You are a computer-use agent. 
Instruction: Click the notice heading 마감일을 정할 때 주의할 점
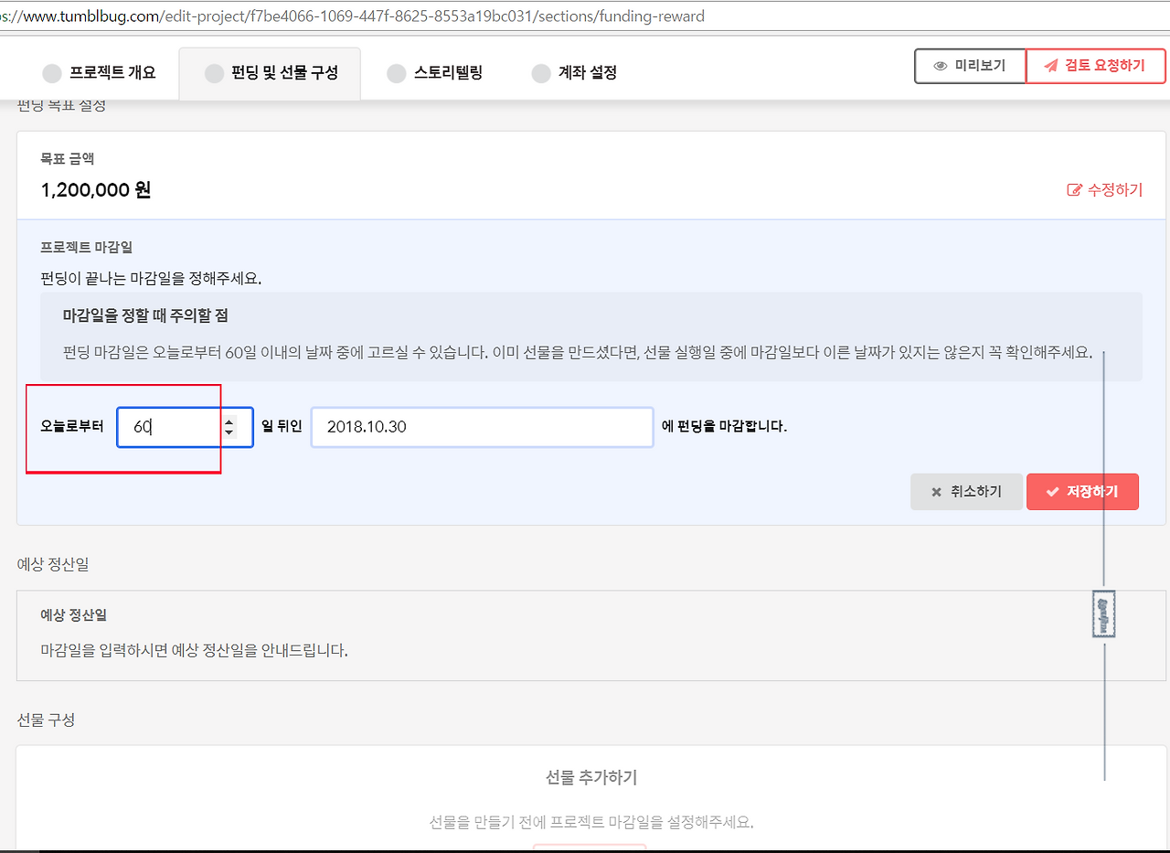pos(145,316)
